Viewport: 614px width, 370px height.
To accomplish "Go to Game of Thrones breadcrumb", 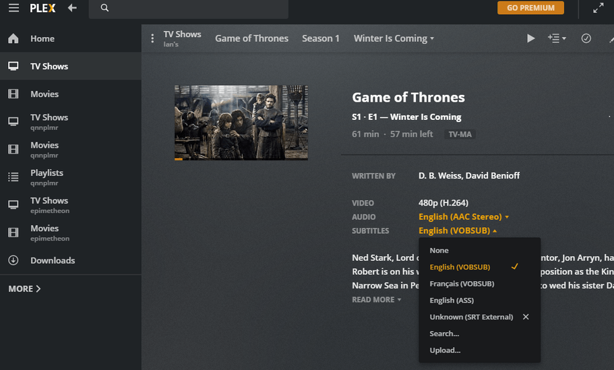I will [251, 38].
